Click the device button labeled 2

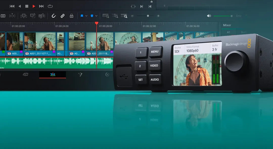(141, 66)
